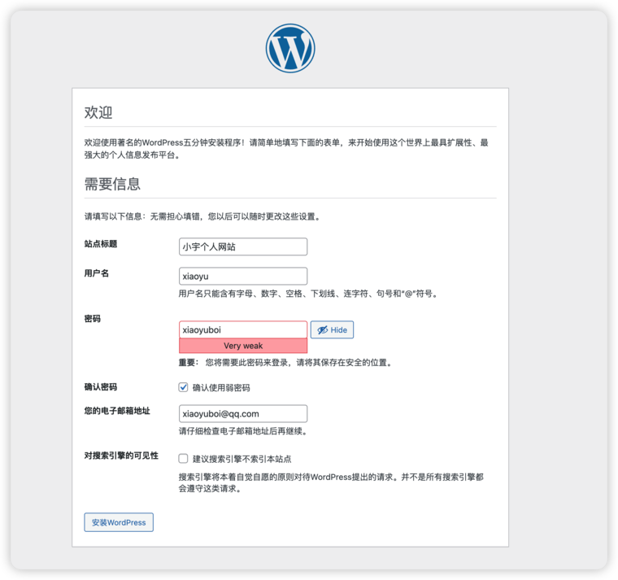Click the 确认使用弱密码 checkbox label text
The image size is (618, 580).
tap(221, 387)
